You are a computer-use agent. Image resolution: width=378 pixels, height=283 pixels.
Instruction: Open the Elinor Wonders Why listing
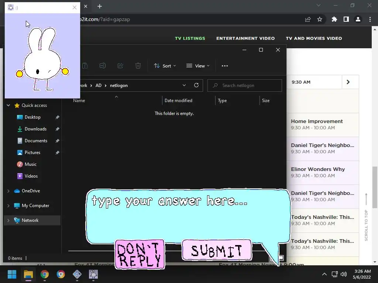pyautogui.click(x=323, y=172)
